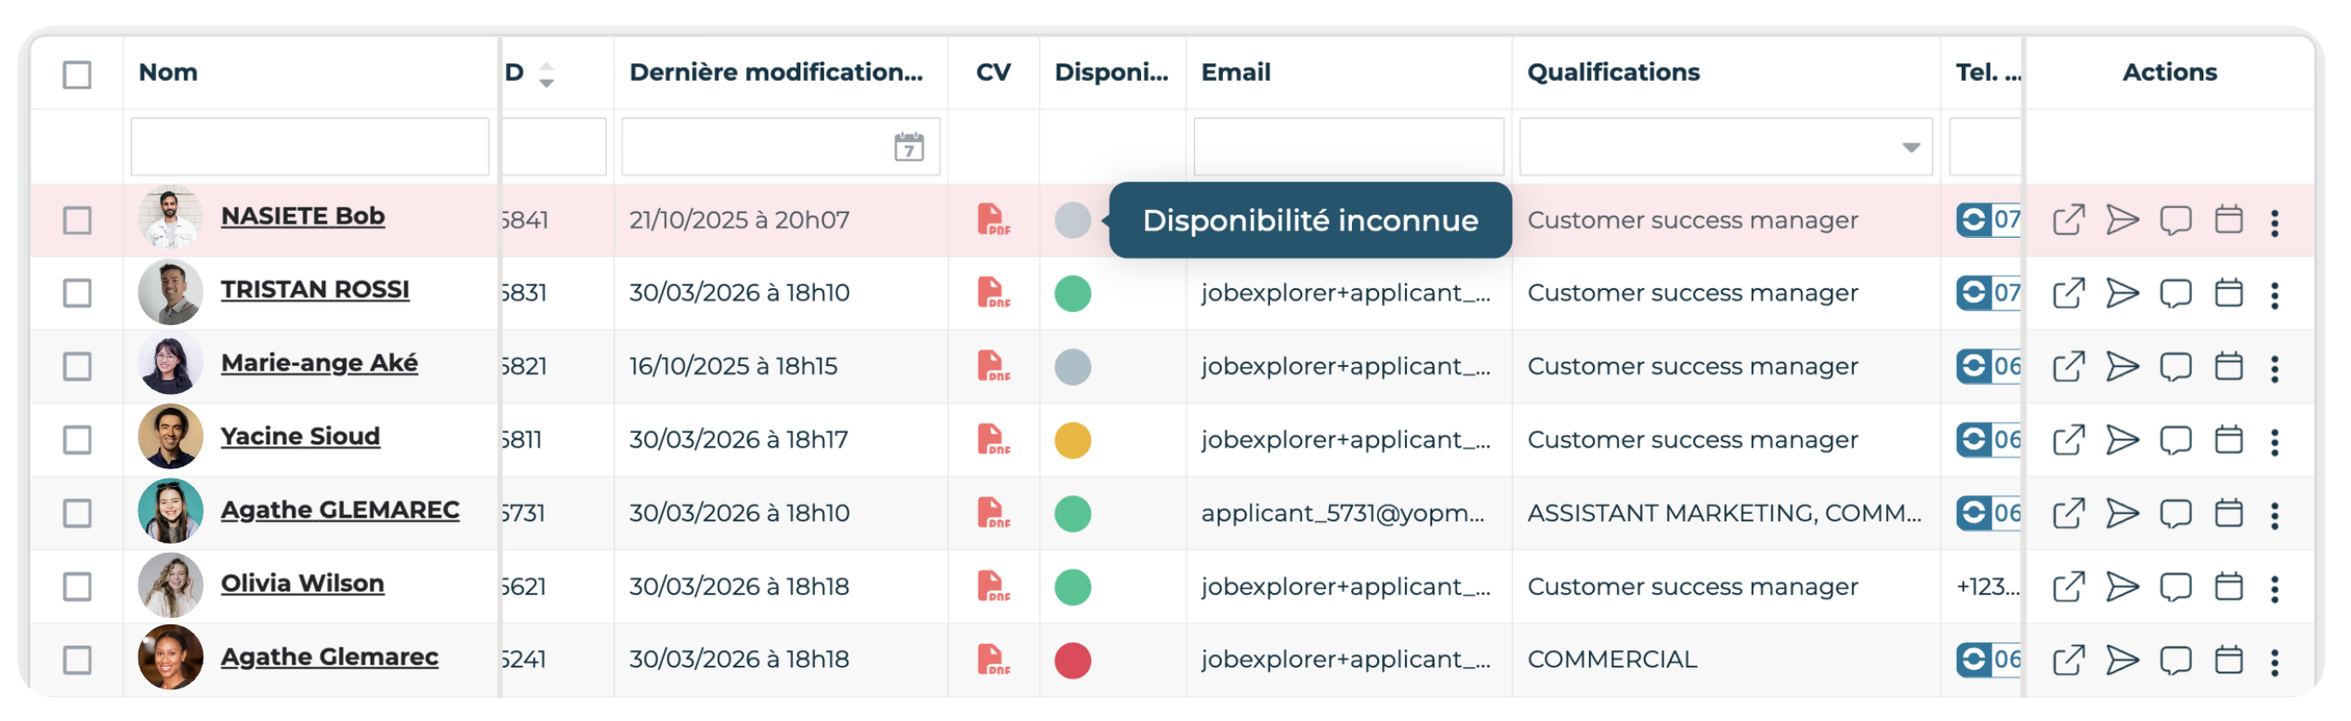The height and width of the screenshot is (721, 2351).
Task: Open date picker icon in modification filter
Action: pyautogui.click(x=909, y=146)
